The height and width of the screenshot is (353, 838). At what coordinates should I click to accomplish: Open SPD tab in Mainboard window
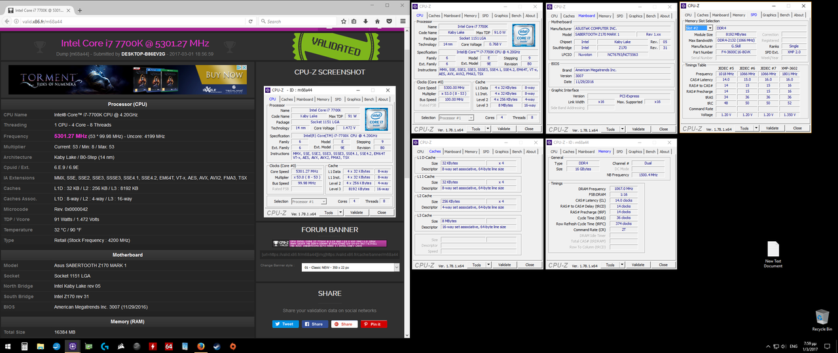coord(619,16)
